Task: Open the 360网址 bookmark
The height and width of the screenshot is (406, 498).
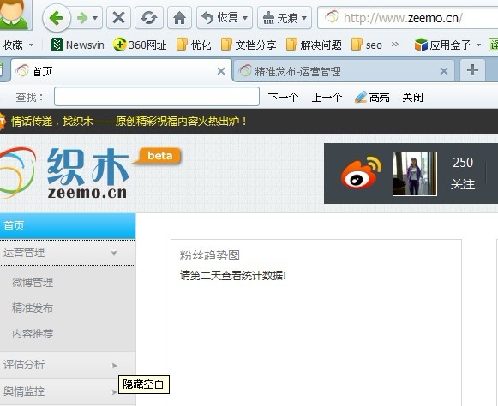Action: pos(140,45)
